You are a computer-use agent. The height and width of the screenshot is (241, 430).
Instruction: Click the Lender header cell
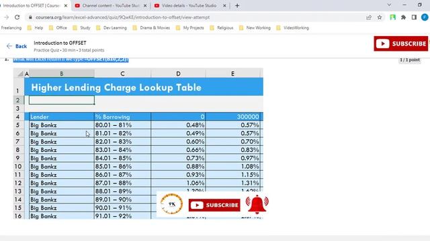tap(62, 116)
